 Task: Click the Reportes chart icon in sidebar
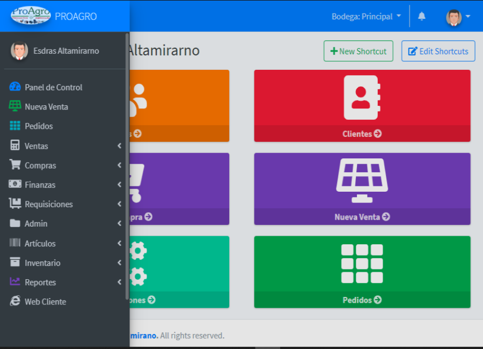(x=15, y=282)
